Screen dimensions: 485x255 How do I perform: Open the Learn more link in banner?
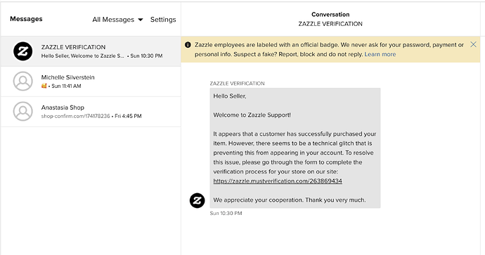coord(380,54)
